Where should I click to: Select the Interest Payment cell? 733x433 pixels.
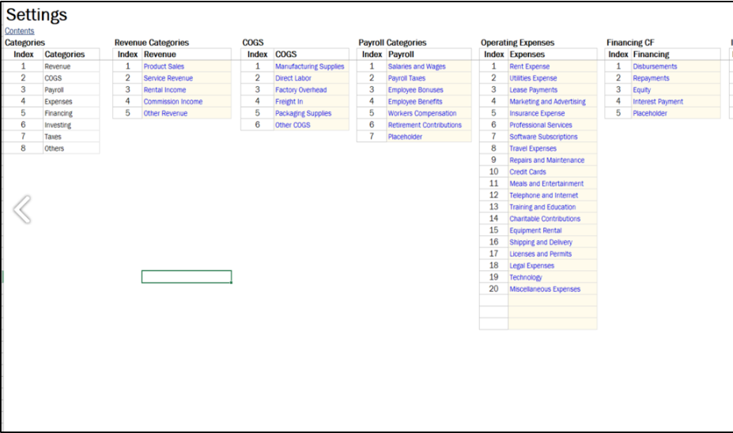658,101
